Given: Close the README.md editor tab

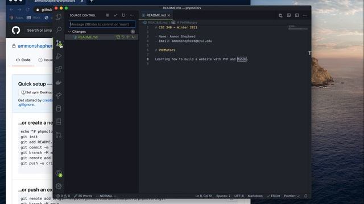Looking at the screenshot, I should [169, 15].
